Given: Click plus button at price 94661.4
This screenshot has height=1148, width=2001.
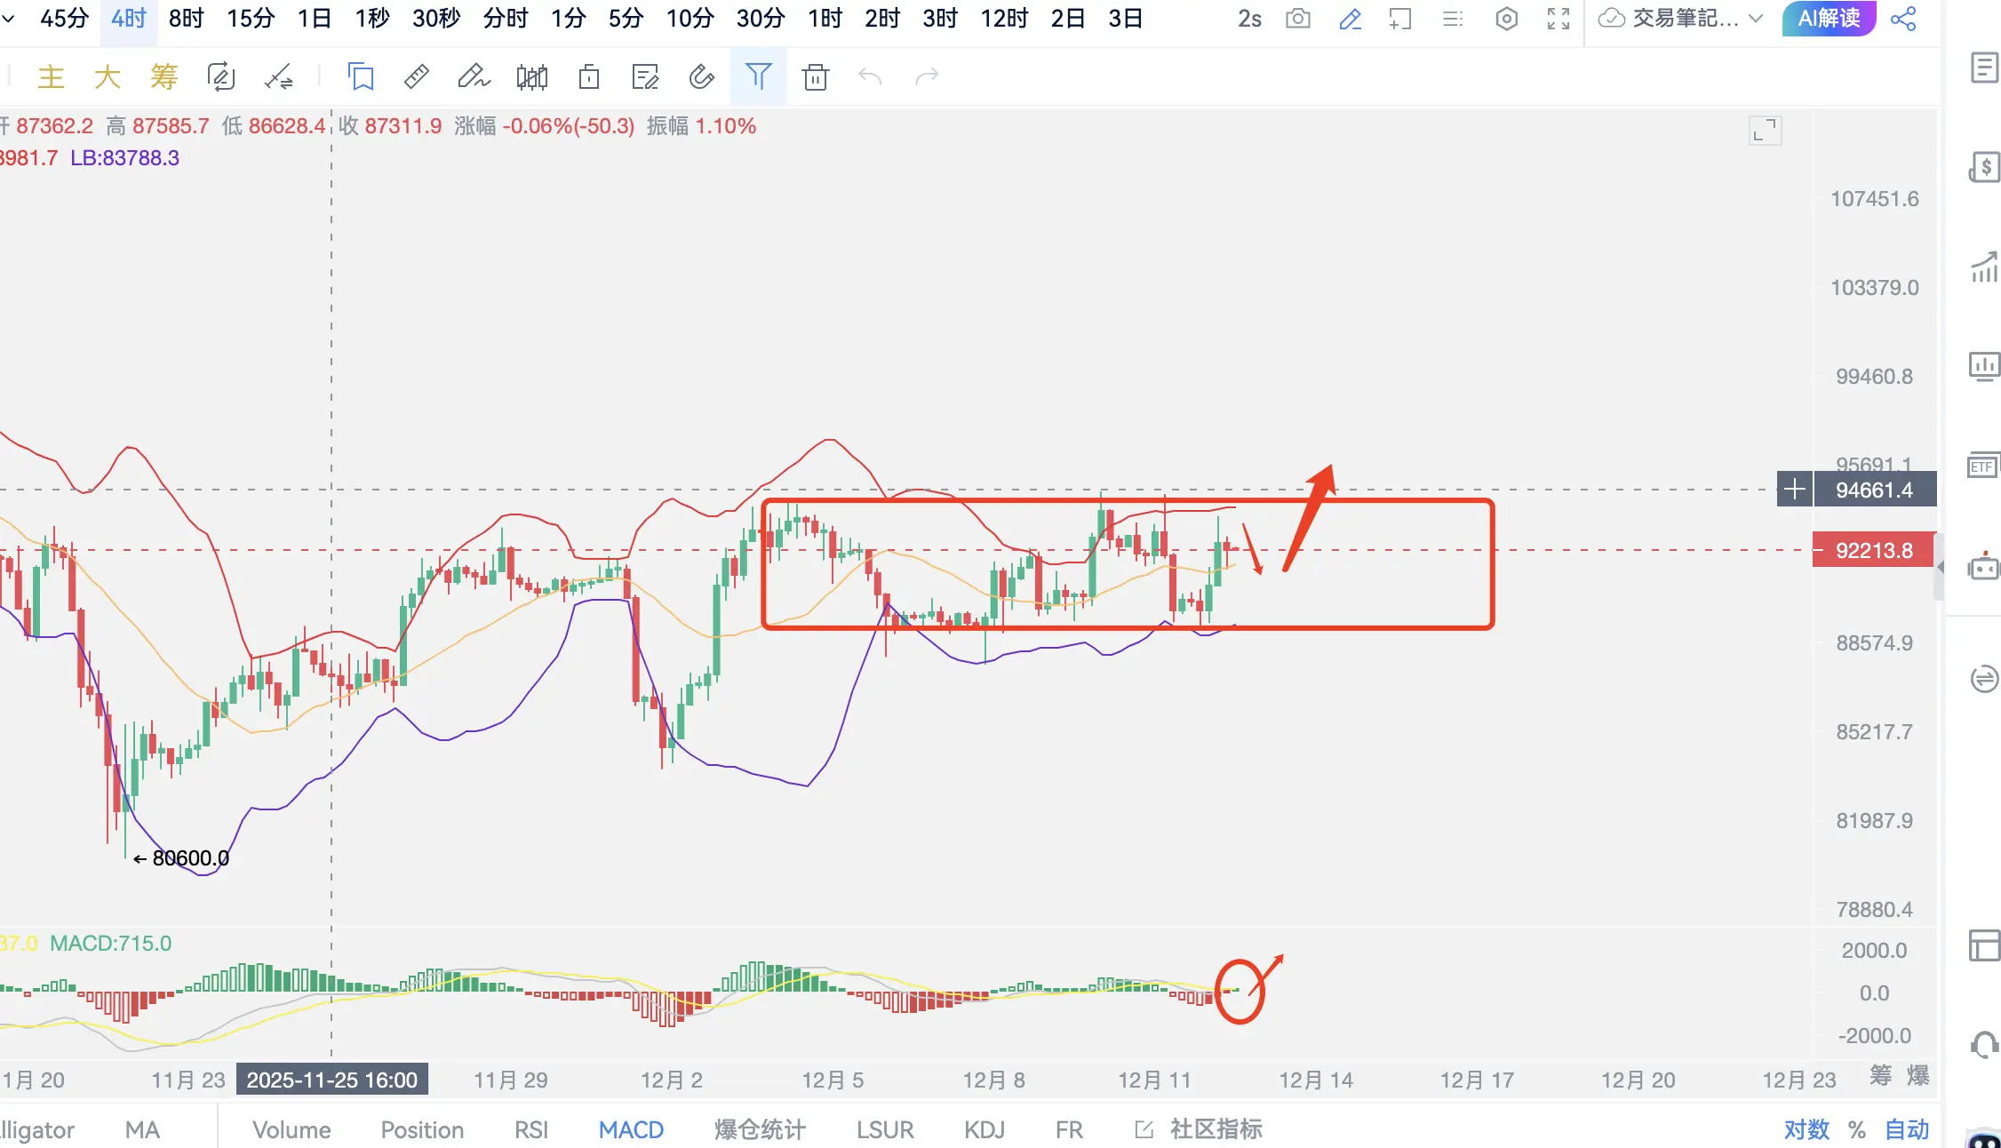Looking at the screenshot, I should click(1794, 490).
